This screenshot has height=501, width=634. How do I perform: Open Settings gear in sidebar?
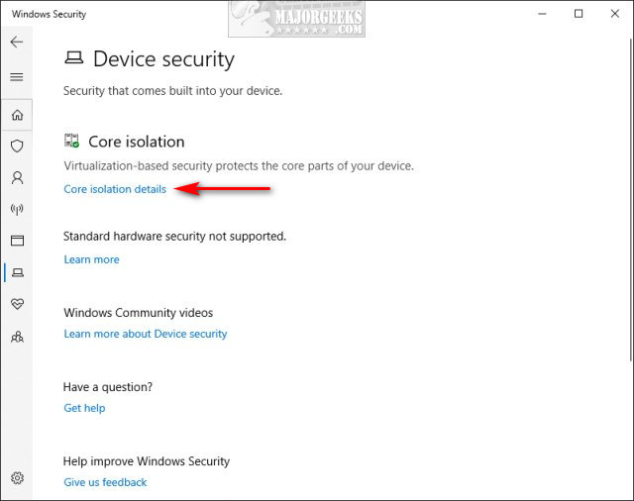pos(16,479)
